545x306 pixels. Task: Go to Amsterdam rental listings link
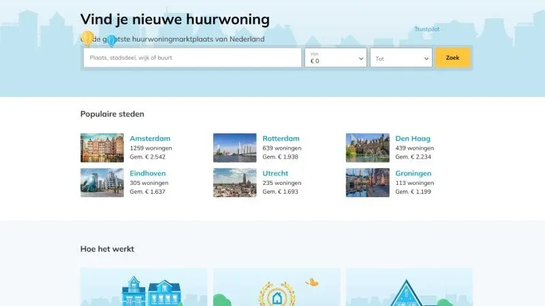point(150,139)
